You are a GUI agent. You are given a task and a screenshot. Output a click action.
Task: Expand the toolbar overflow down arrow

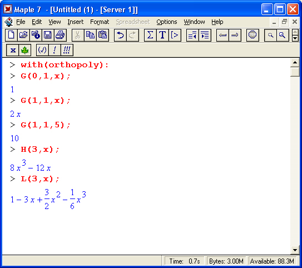click(295, 38)
